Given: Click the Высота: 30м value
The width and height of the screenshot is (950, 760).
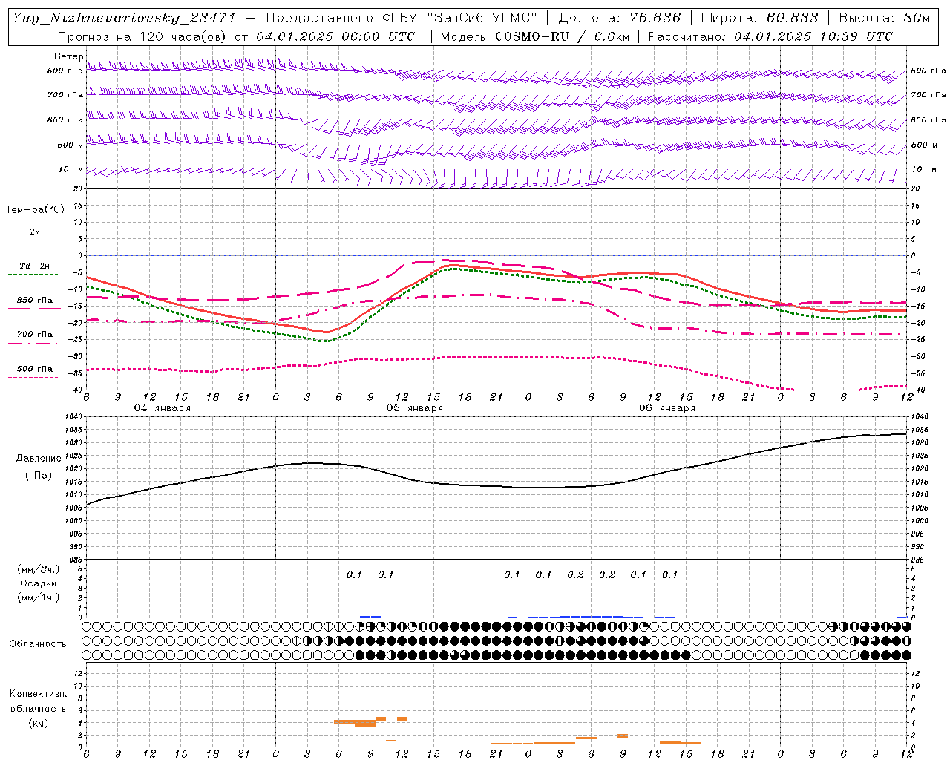Looking at the screenshot, I should 884,18.
